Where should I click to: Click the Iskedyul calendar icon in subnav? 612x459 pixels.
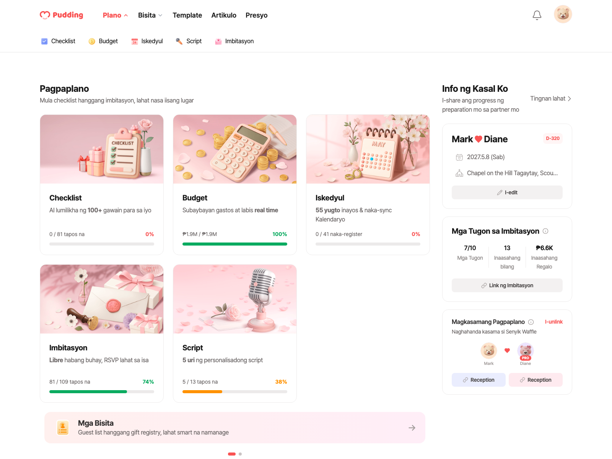[135, 41]
